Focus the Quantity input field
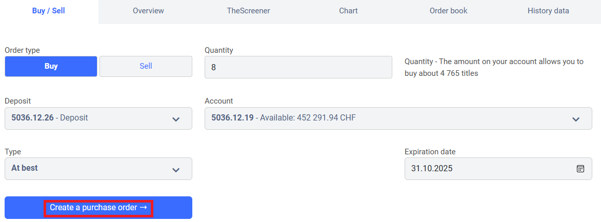Image resolution: width=601 pixels, height=222 pixels. [x=298, y=67]
